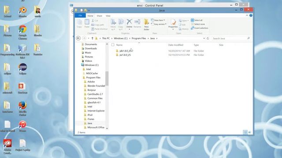Image resolution: width=282 pixels, height=158 pixels.
Task: Open Properties from the ribbon
Action: point(173,22)
